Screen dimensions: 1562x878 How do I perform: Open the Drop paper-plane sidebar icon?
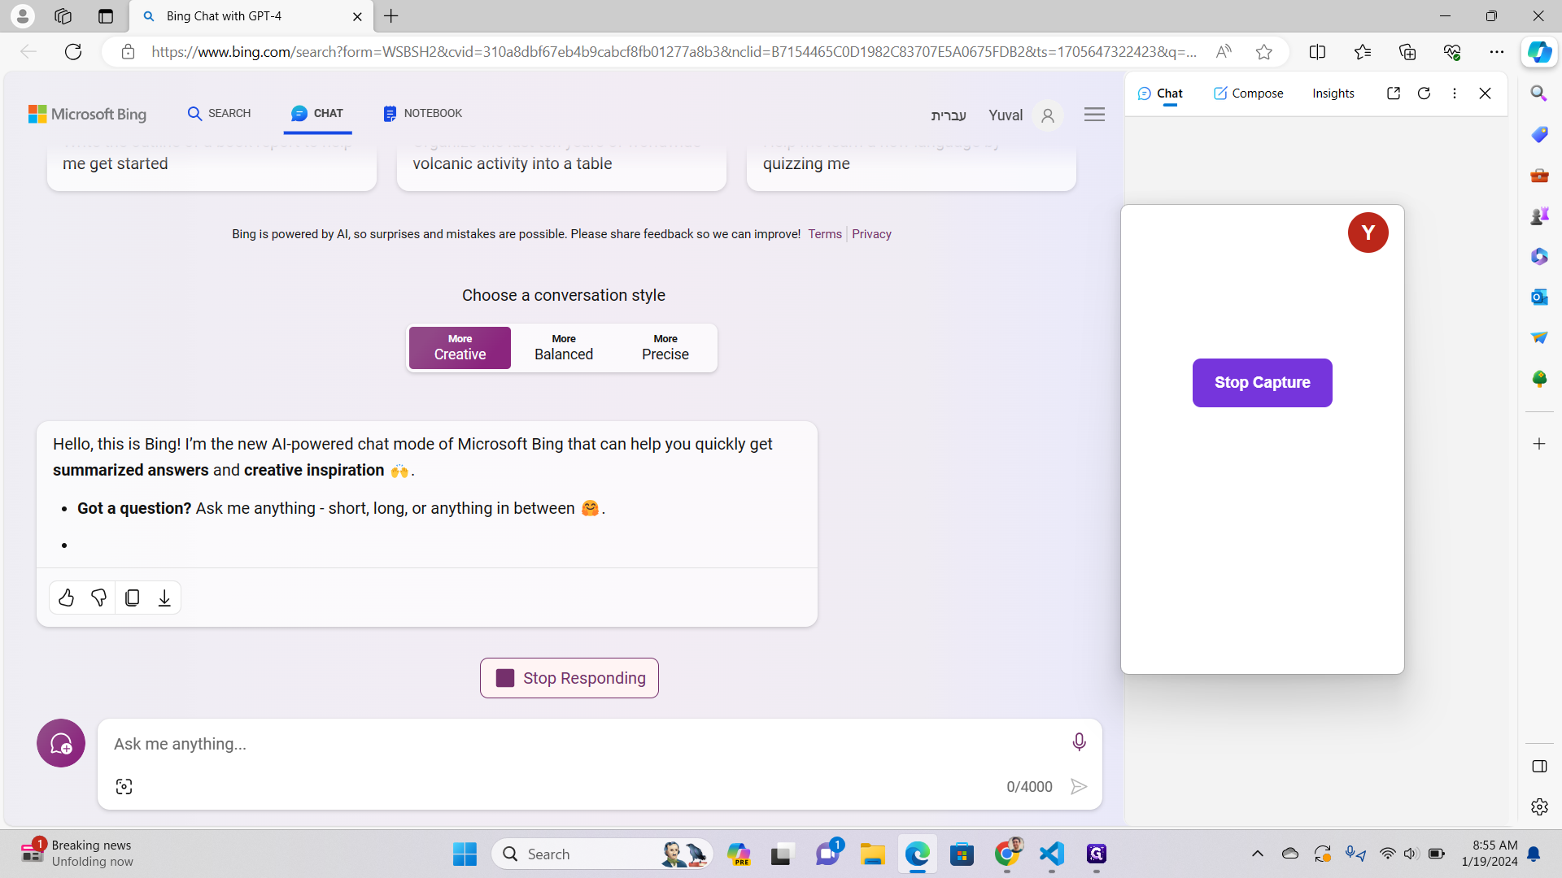1539,337
